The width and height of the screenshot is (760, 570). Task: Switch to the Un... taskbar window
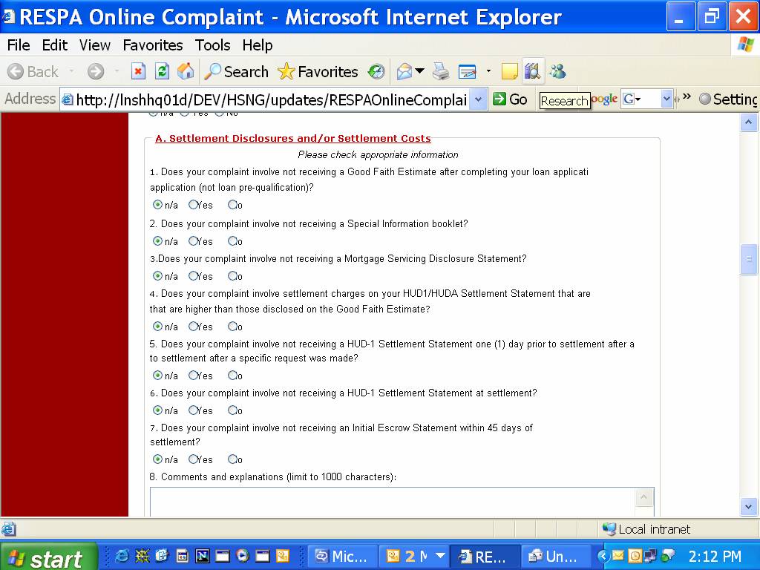(556, 557)
